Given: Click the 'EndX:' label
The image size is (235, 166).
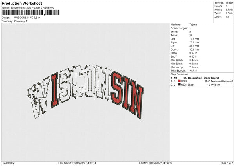Looking at the screenshot, I should click(x=174, y=53).
